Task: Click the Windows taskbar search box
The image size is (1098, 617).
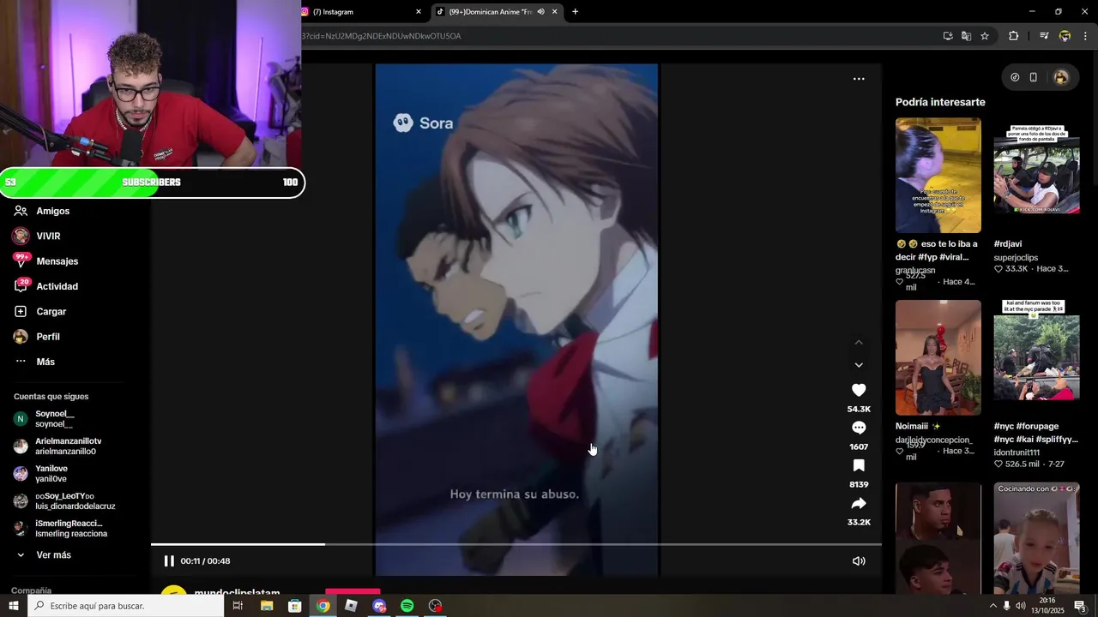Action: [x=126, y=606]
